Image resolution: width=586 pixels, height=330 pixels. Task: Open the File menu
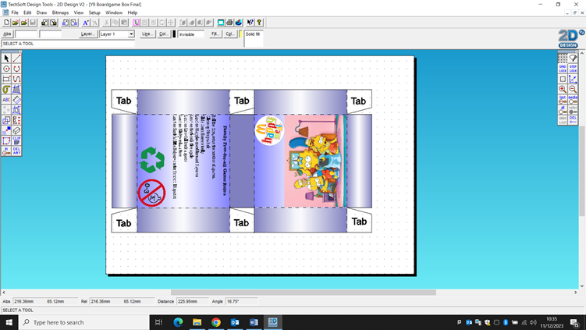point(15,12)
